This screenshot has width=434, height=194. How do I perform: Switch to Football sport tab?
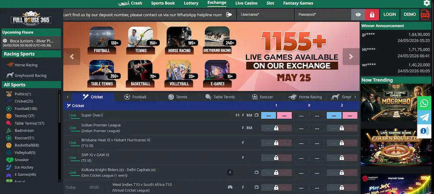click(x=135, y=97)
